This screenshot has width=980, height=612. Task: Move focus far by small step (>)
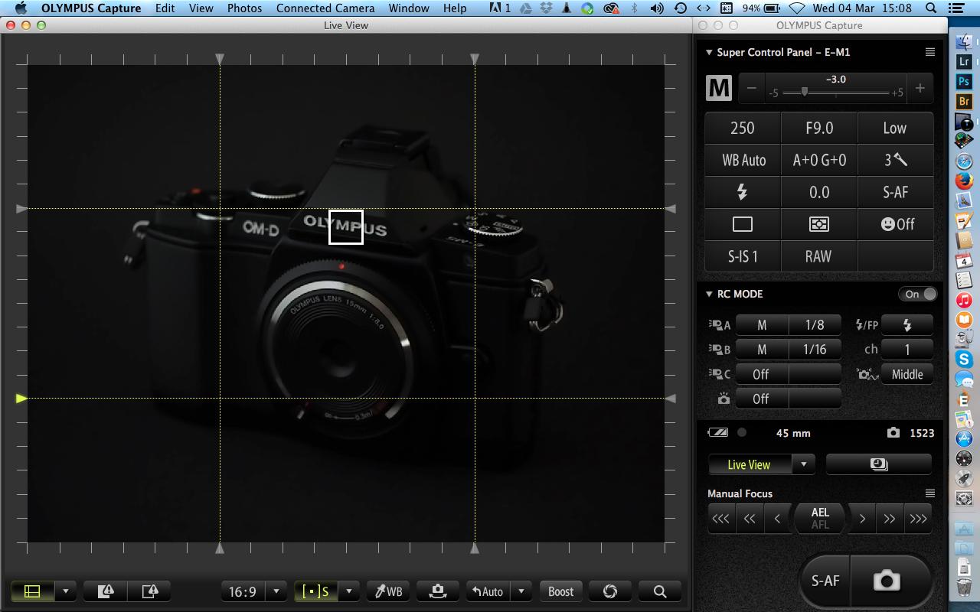(862, 519)
